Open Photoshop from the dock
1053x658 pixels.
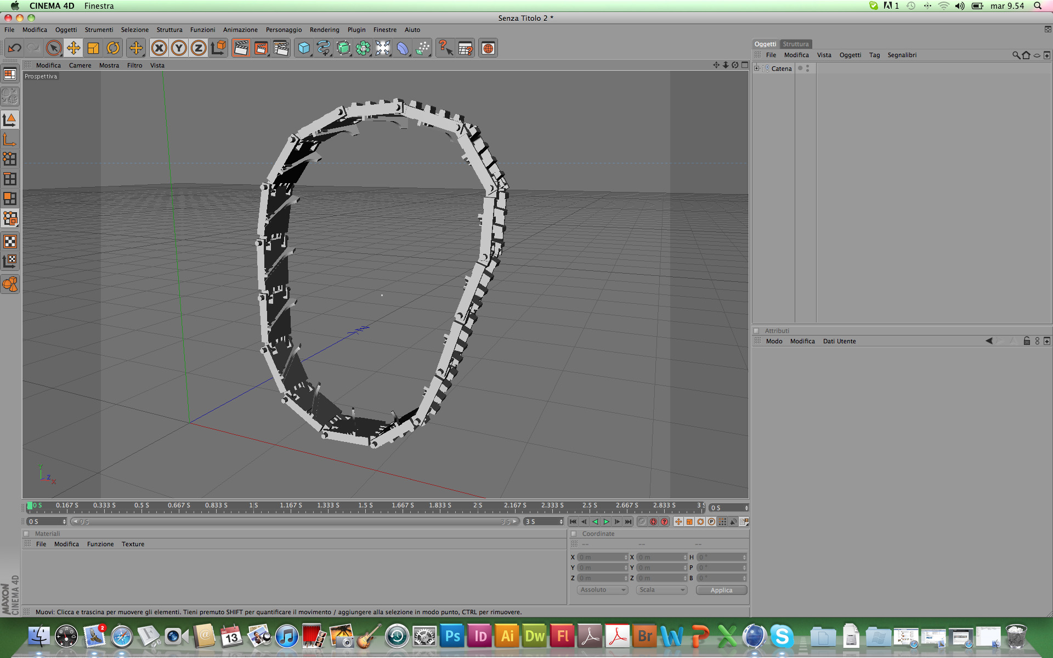click(452, 637)
